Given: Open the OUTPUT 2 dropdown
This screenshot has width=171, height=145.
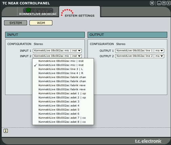Looking at the screenshot, I should [x=140, y=56].
